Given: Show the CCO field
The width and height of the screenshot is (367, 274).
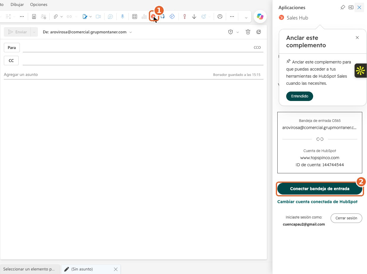Looking at the screenshot, I should click(257, 48).
